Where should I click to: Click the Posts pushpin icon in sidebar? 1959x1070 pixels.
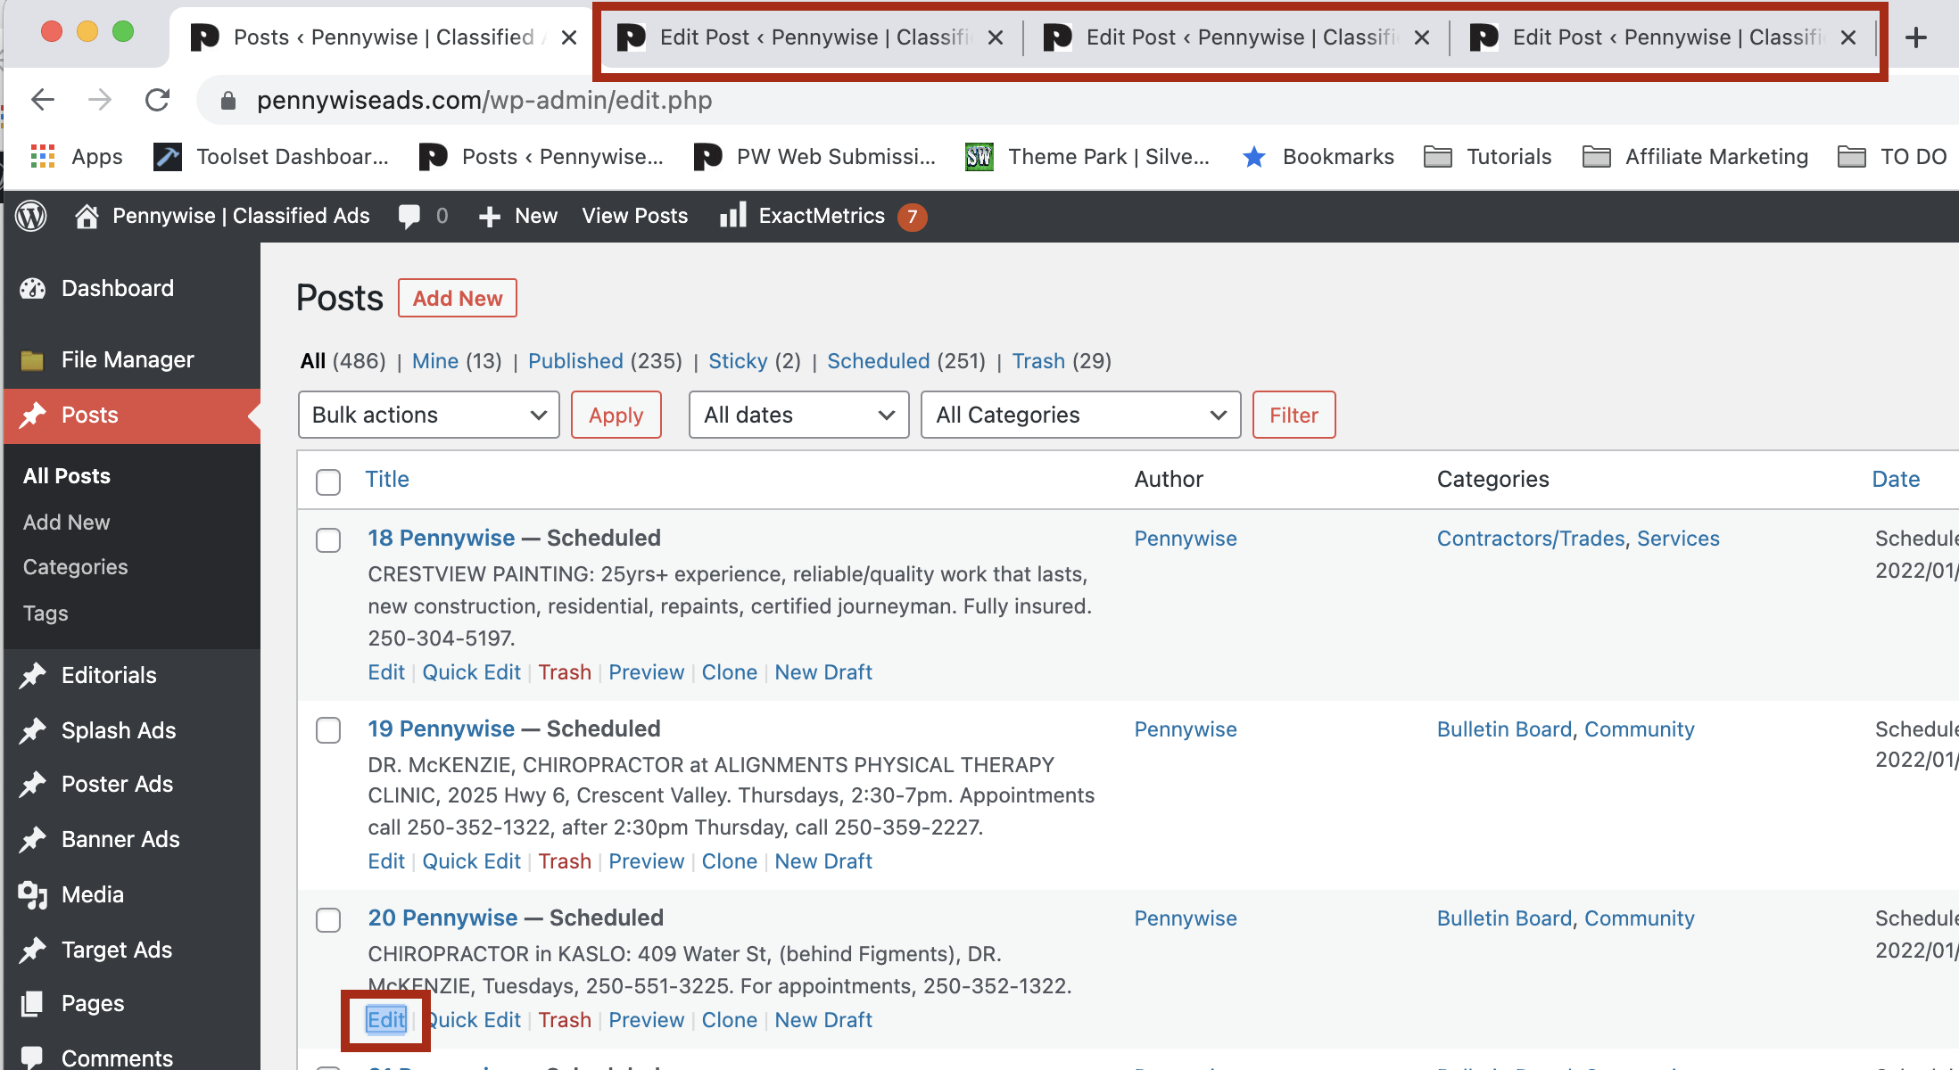tap(33, 415)
